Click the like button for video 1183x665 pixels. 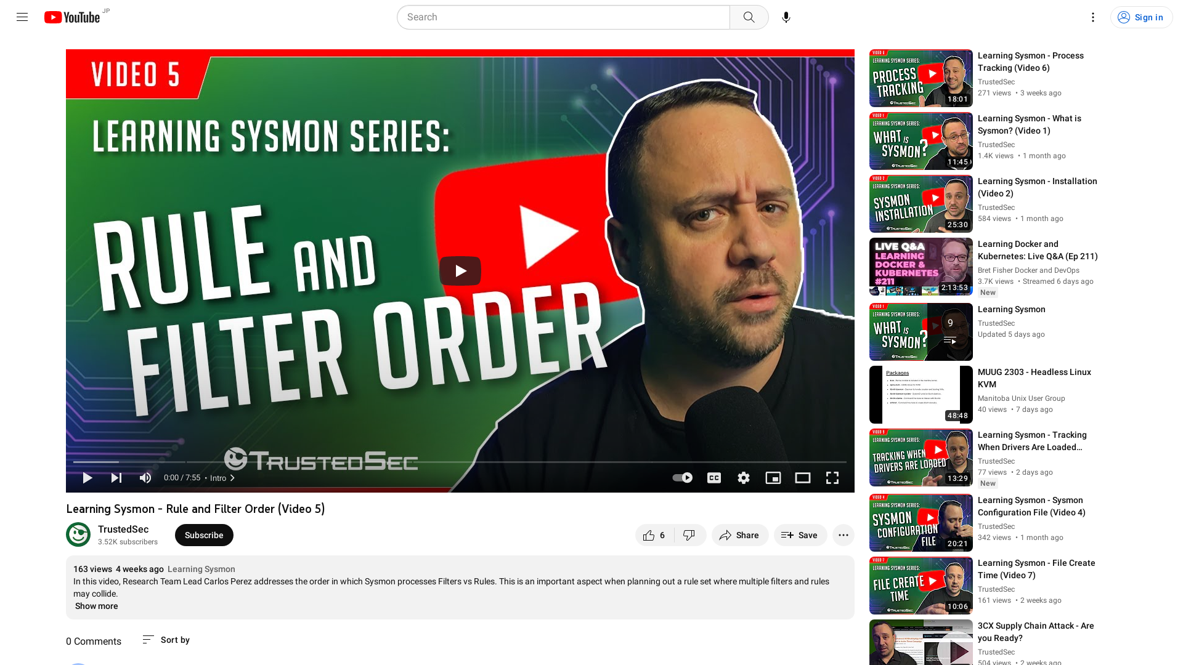[x=649, y=534]
